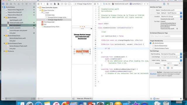Screen dimensions: 187x105
Task: Check ButtonStatesTests target membership
Action: pos(150,46)
